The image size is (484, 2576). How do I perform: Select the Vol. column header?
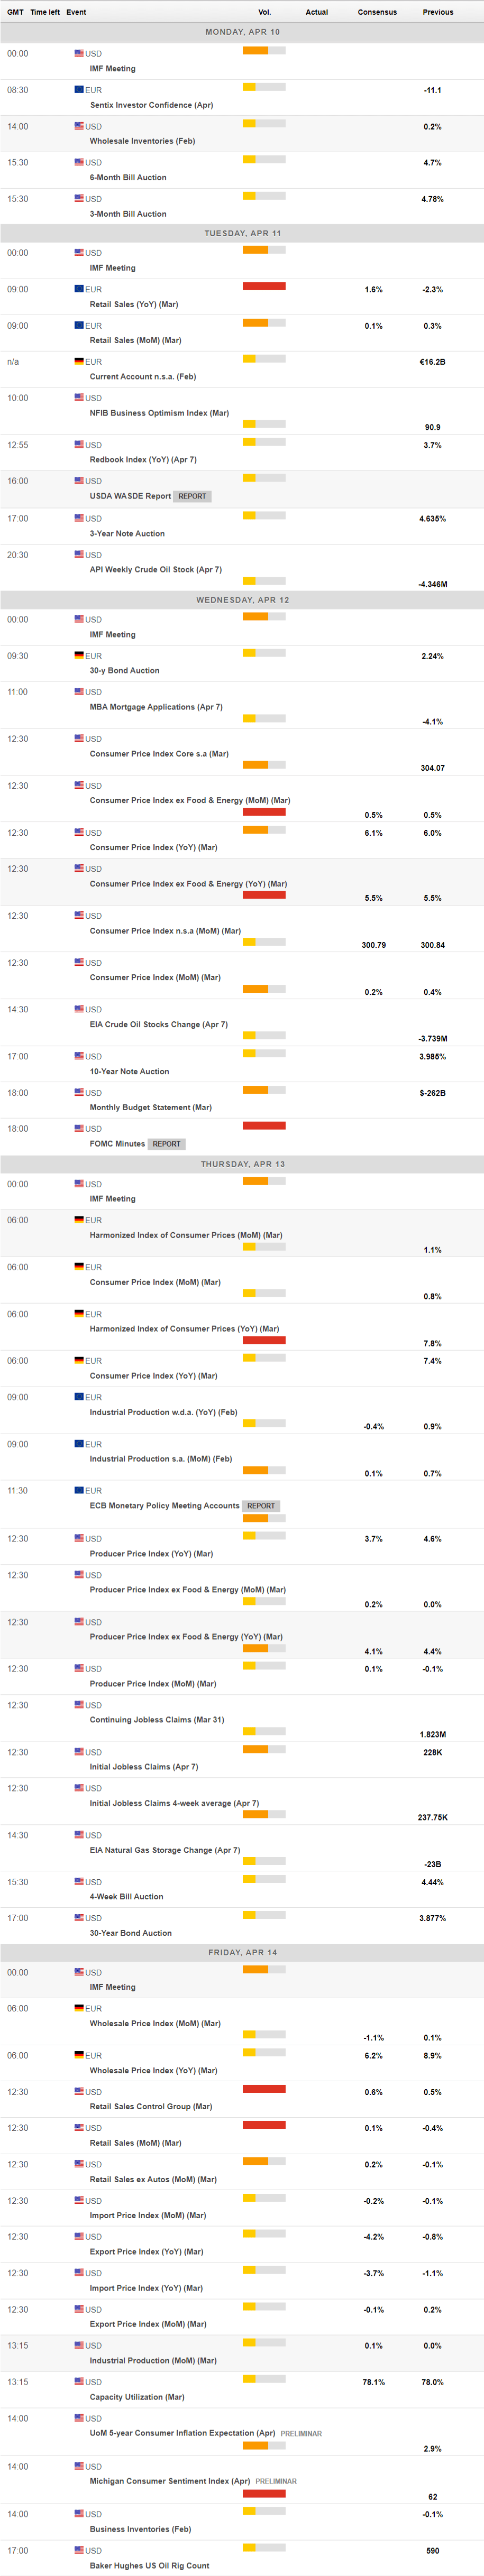[x=264, y=12]
